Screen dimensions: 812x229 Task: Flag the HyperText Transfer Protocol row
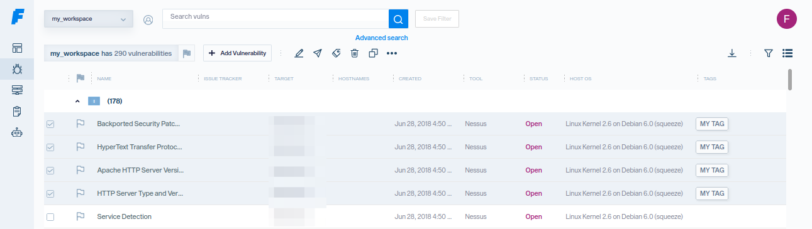point(81,147)
